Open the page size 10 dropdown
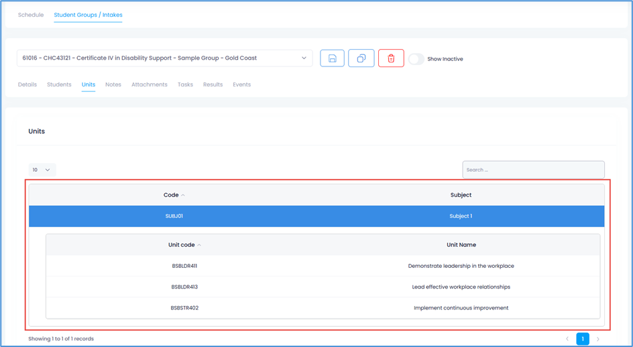Image resolution: width=633 pixels, height=347 pixels. [x=42, y=170]
